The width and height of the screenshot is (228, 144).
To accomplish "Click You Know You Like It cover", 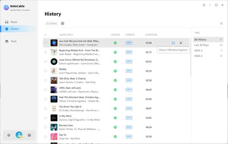I will click(x=54, y=109).
